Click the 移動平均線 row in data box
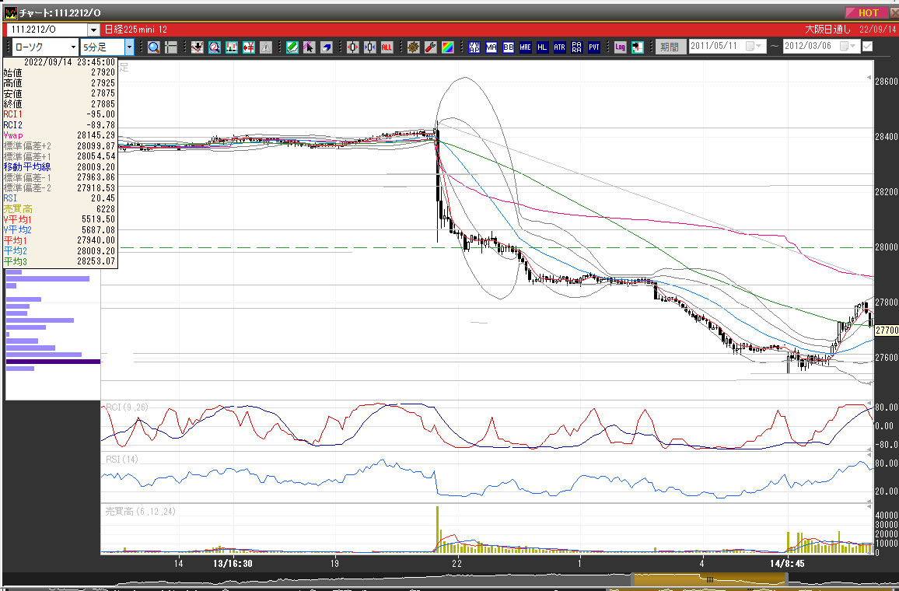Screen dimensions: 899x591 [60, 167]
